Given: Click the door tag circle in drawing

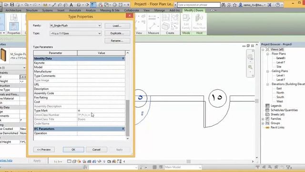Looking at the screenshot, I should coord(217,98).
